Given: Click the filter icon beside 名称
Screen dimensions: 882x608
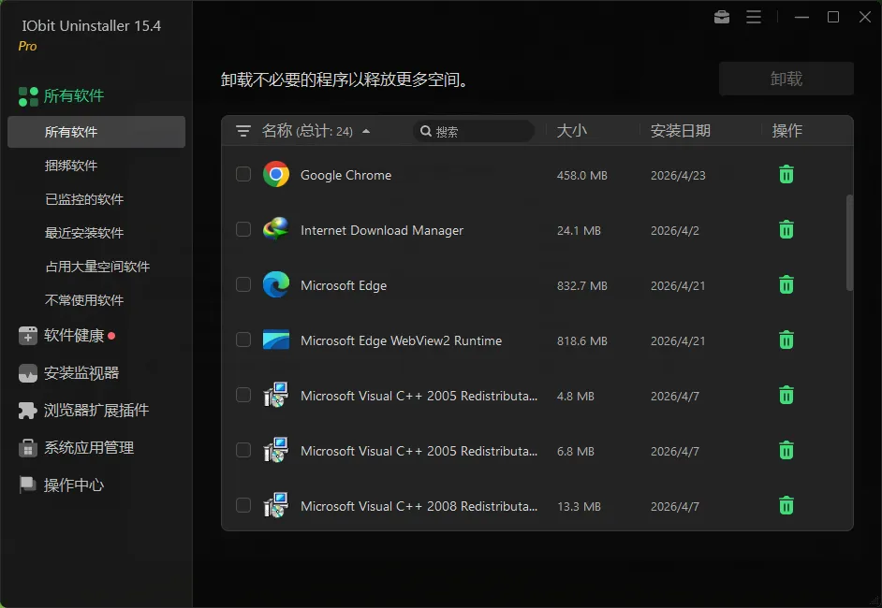Looking at the screenshot, I should (243, 131).
